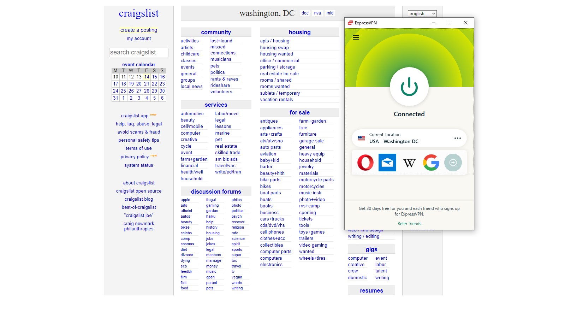The width and height of the screenshot is (565, 318).
Task: Open the best-of-craigslist link
Action: click(x=139, y=207)
